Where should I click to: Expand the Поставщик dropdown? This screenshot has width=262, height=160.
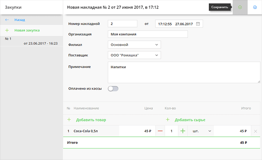pos(134,55)
